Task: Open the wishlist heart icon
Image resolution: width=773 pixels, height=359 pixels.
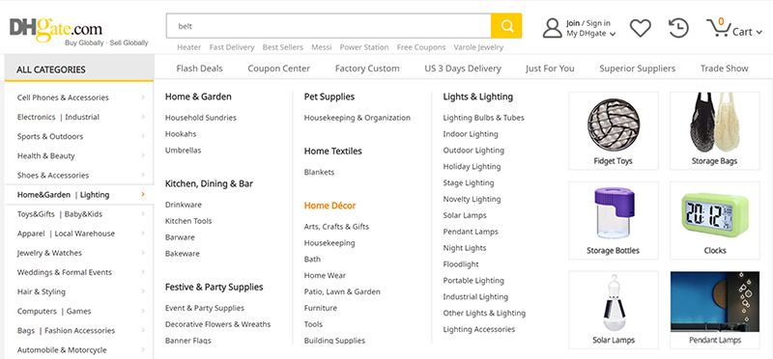Action: tap(641, 28)
